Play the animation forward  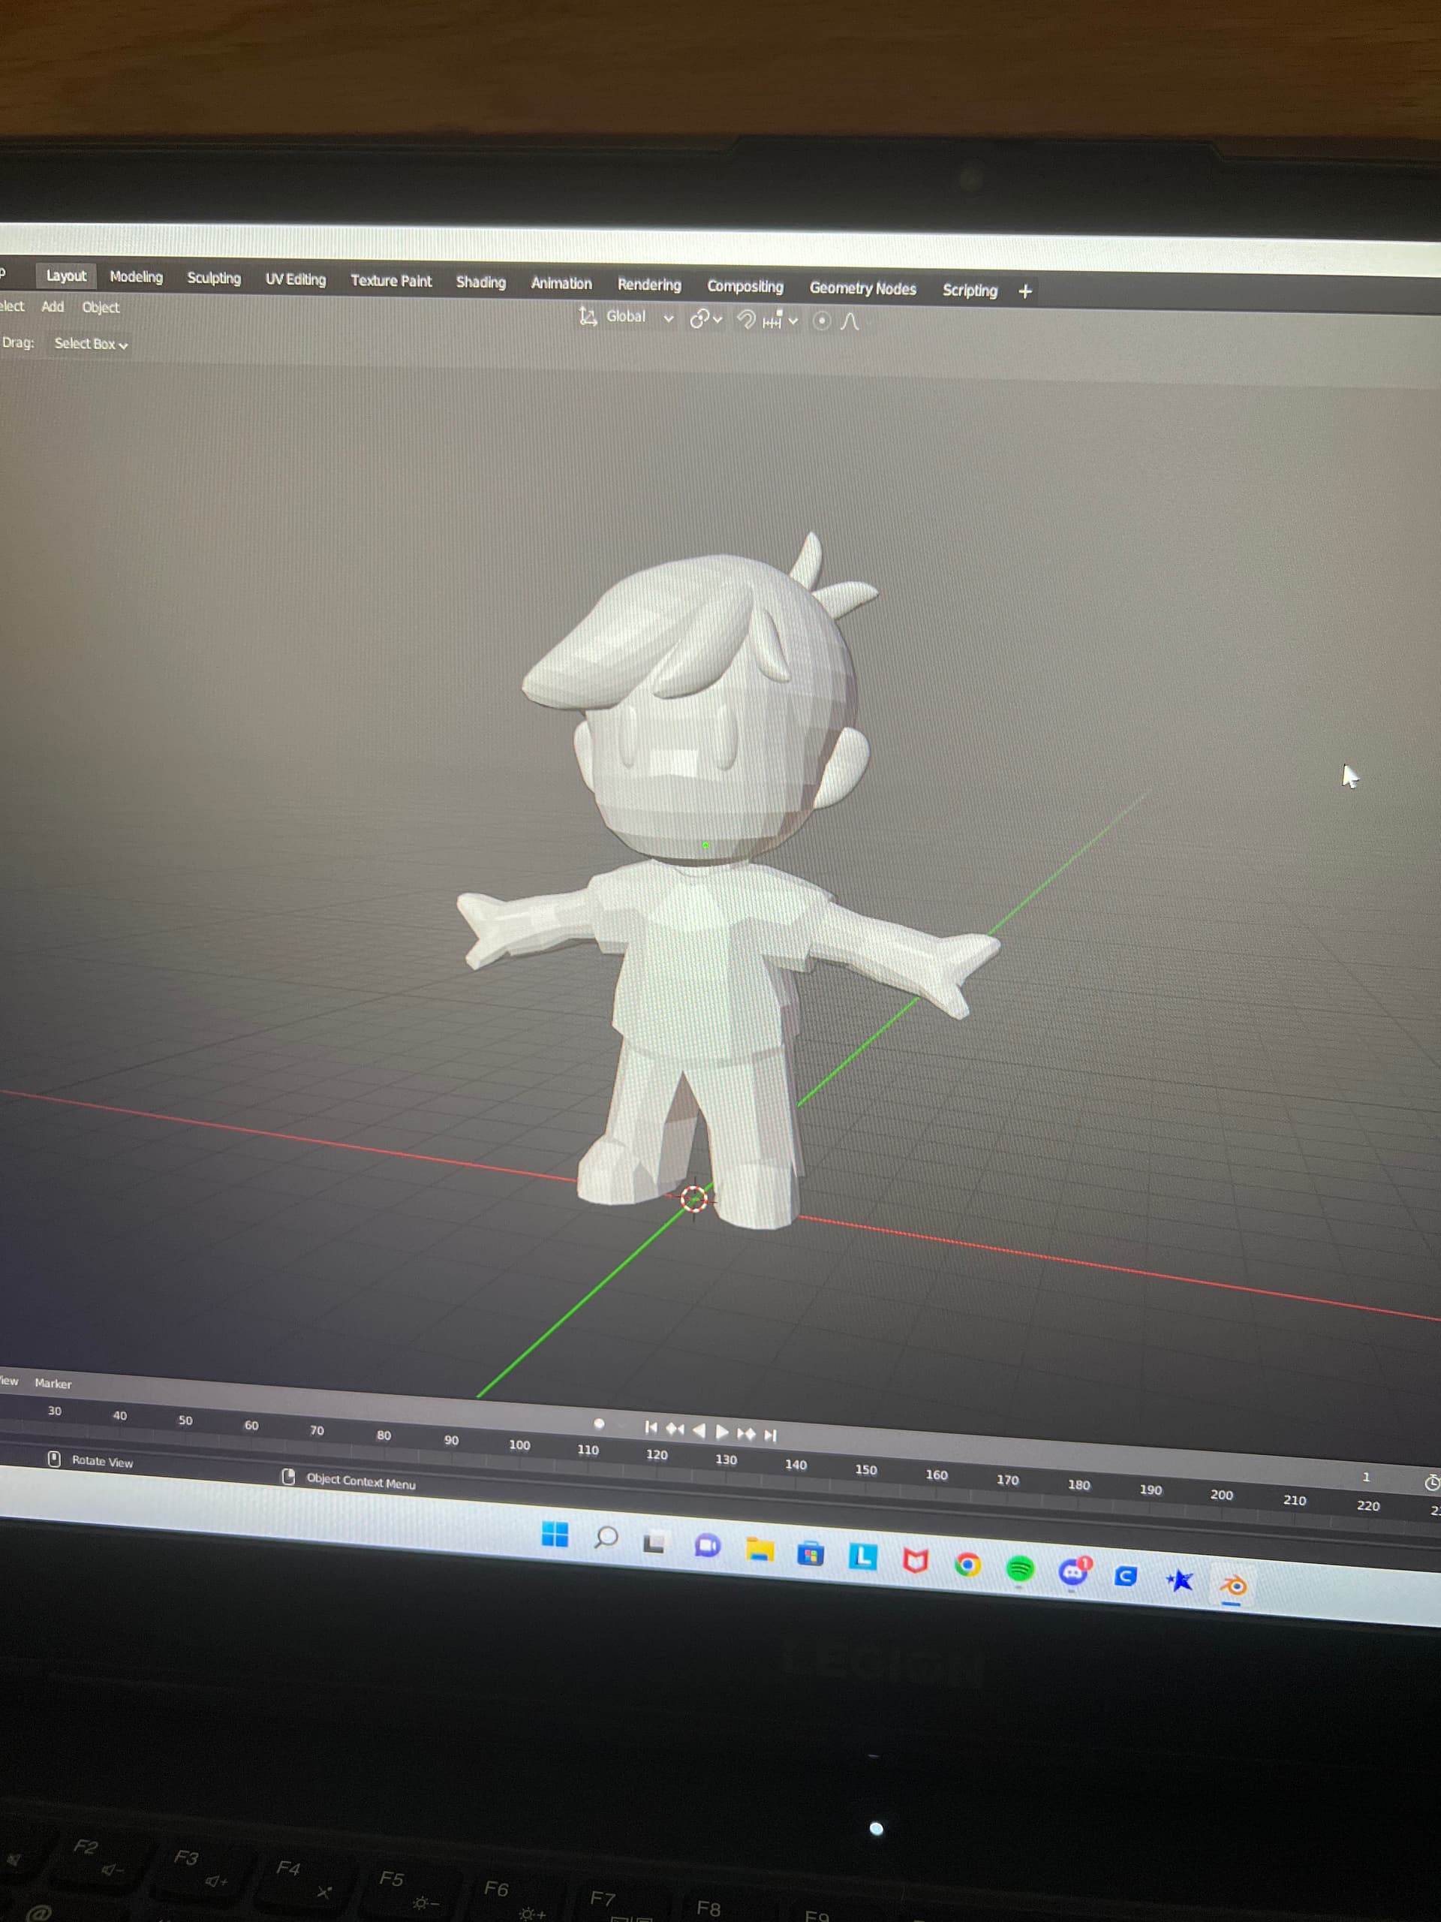pos(722,1432)
